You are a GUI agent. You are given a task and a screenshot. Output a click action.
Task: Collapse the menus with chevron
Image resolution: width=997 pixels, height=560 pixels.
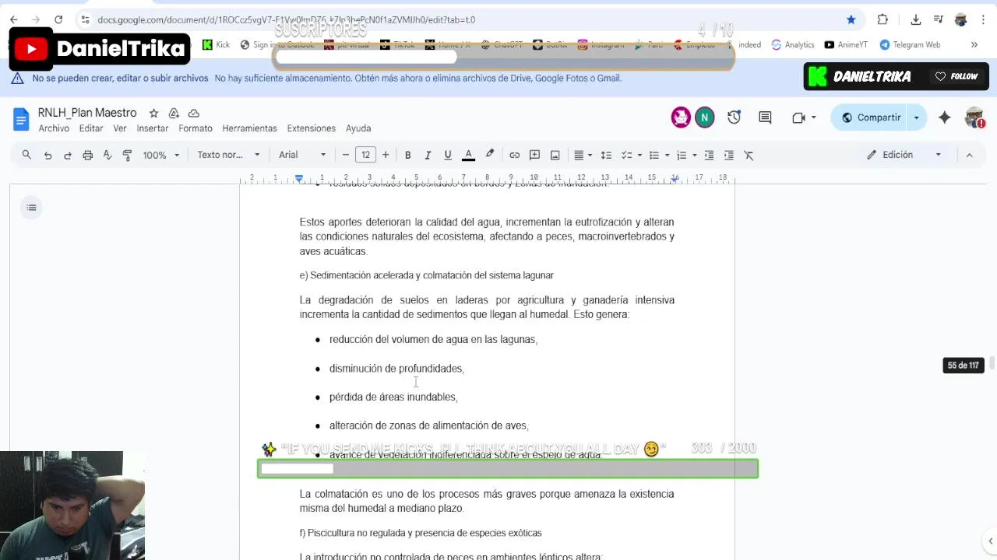pyautogui.click(x=970, y=155)
